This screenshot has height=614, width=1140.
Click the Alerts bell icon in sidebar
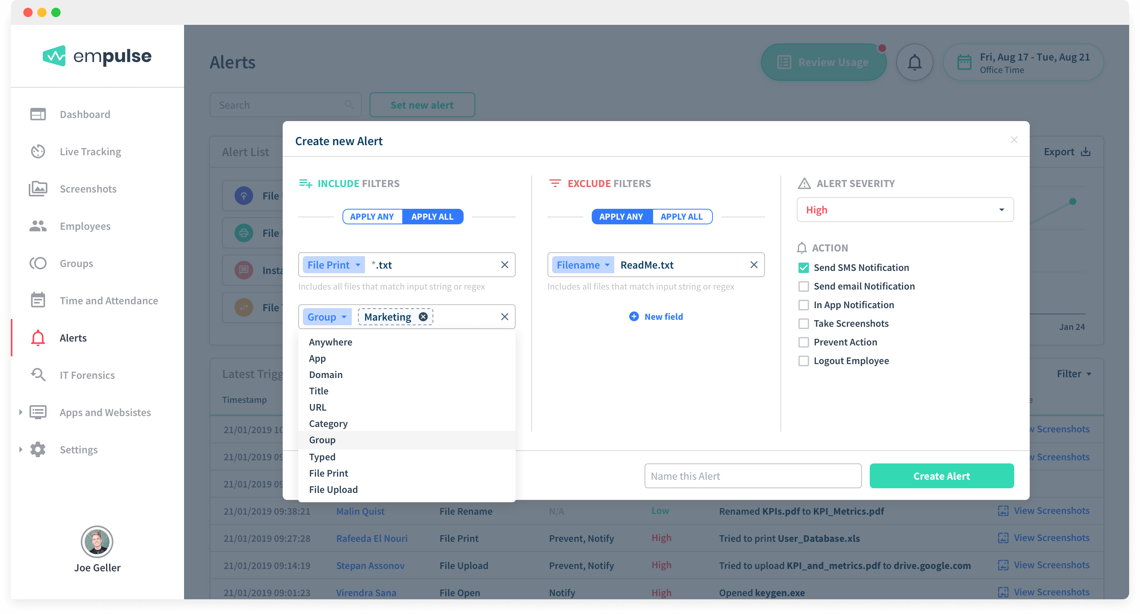(38, 338)
